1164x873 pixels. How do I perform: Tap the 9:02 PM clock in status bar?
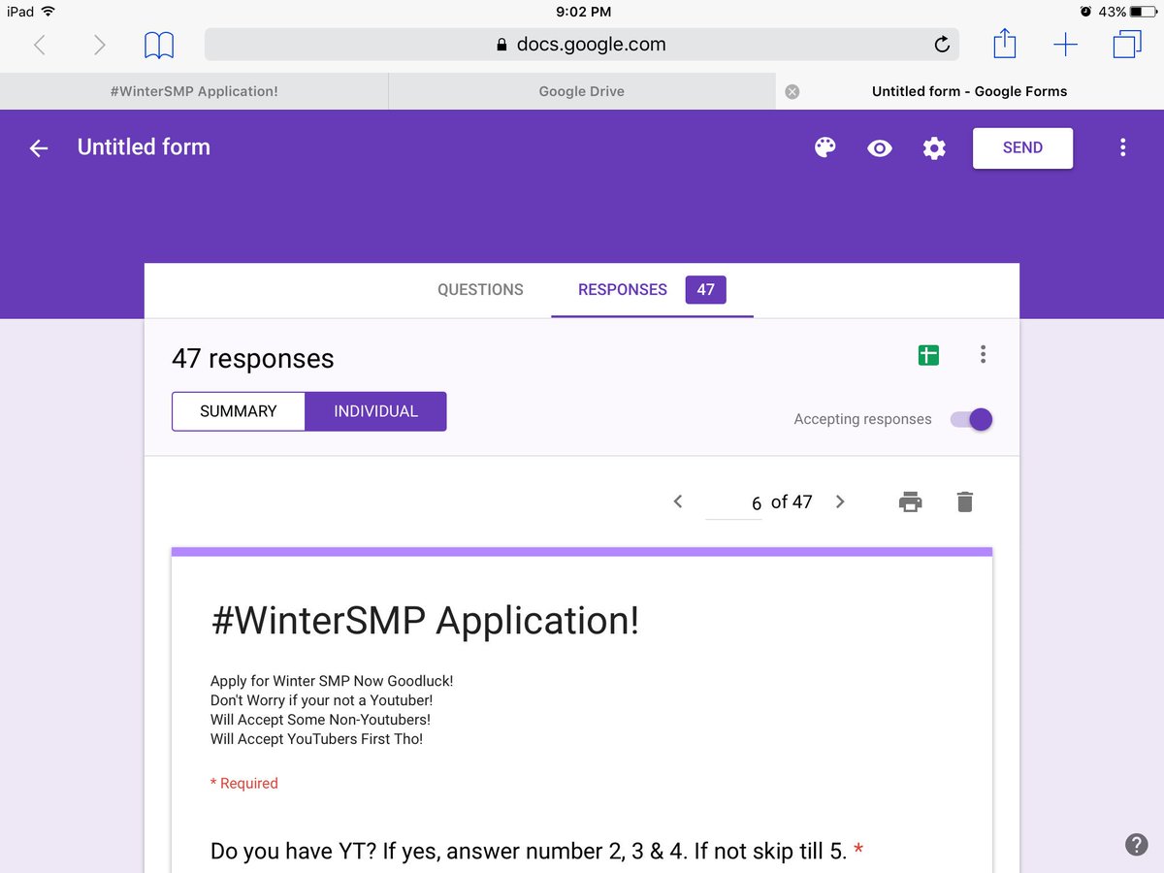pos(582,12)
